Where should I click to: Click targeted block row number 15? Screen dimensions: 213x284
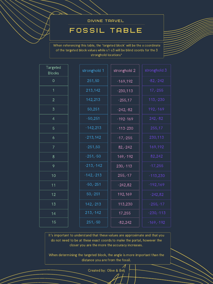pos(54,222)
